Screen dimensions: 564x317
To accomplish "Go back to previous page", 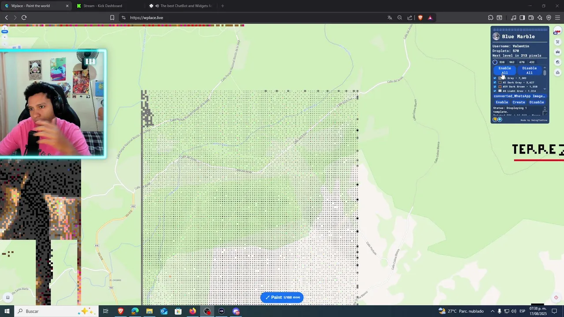I will click(6, 18).
